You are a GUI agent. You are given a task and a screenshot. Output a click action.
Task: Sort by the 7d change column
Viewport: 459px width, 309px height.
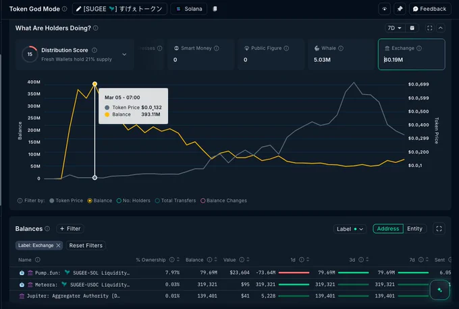point(427,260)
